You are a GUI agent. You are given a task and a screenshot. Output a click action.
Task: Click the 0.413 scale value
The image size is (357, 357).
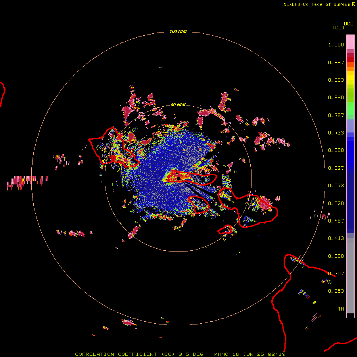(x=336, y=238)
